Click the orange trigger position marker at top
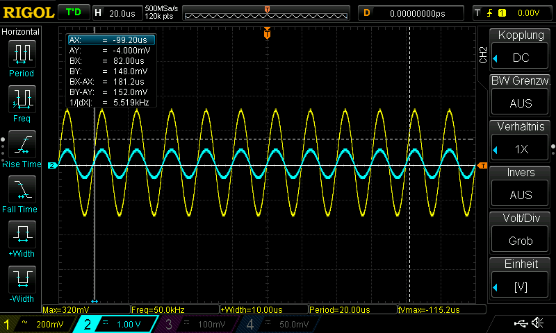Image resolution: width=556 pixels, height=333 pixels. tap(267, 33)
